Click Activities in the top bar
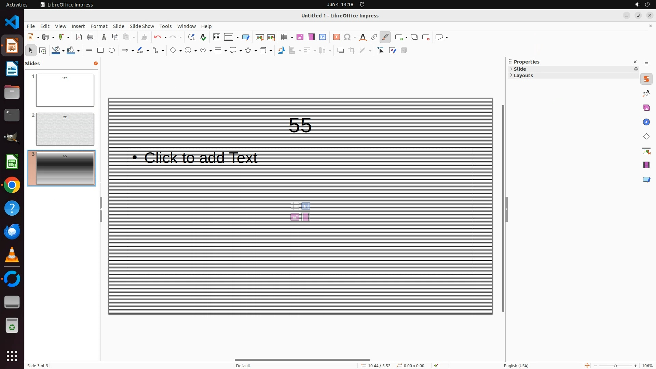Viewport: 656px width, 369px height. (17, 4)
